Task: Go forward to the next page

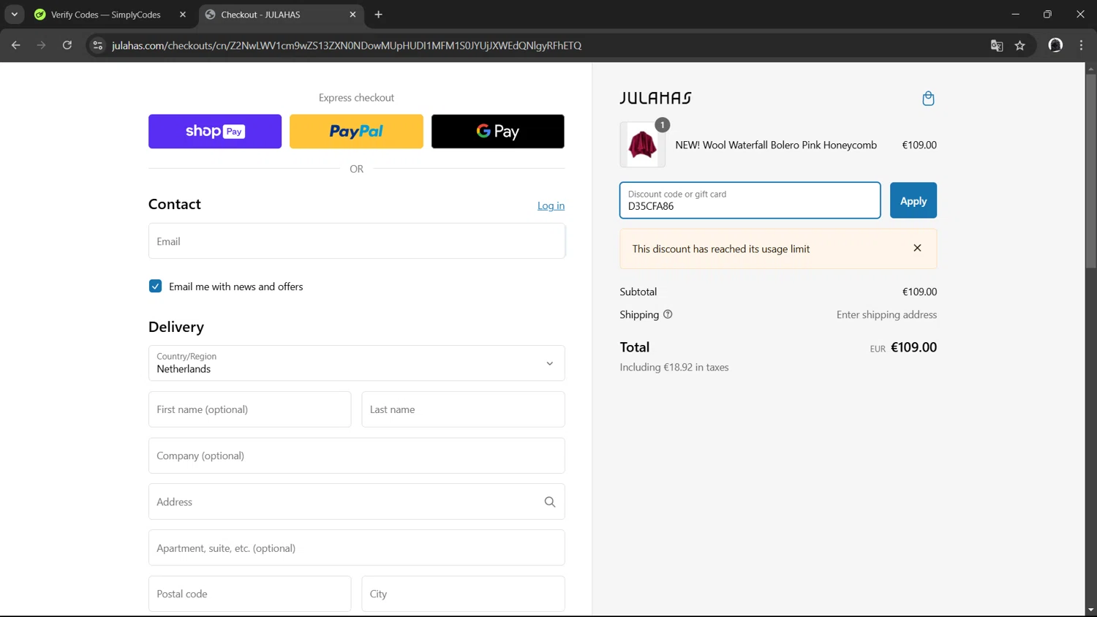Action: (x=41, y=45)
